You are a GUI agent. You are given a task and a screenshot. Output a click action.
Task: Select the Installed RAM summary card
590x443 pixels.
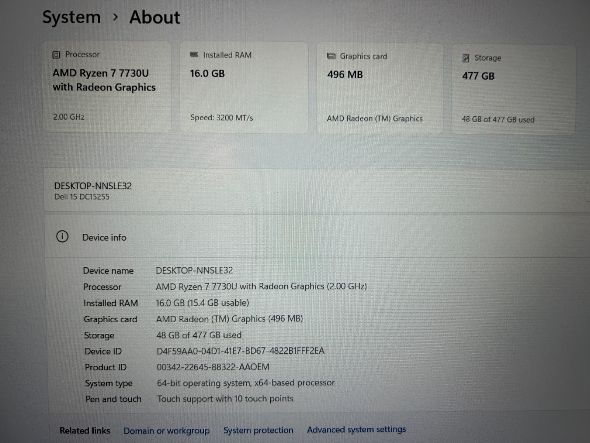pyautogui.click(x=244, y=87)
